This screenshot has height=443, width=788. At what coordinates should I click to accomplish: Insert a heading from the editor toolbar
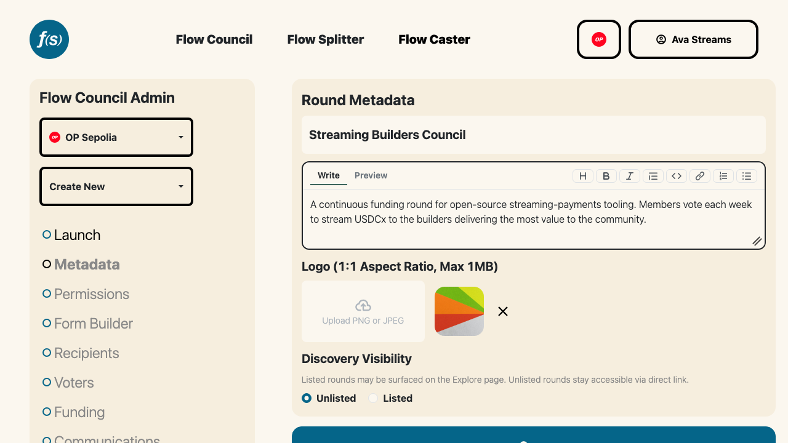(583, 176)
